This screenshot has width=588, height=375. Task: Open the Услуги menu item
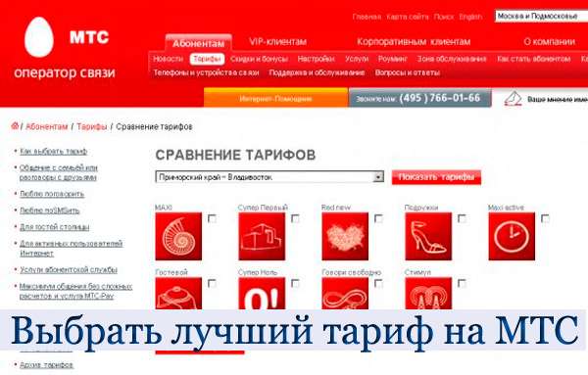[357, 59]
